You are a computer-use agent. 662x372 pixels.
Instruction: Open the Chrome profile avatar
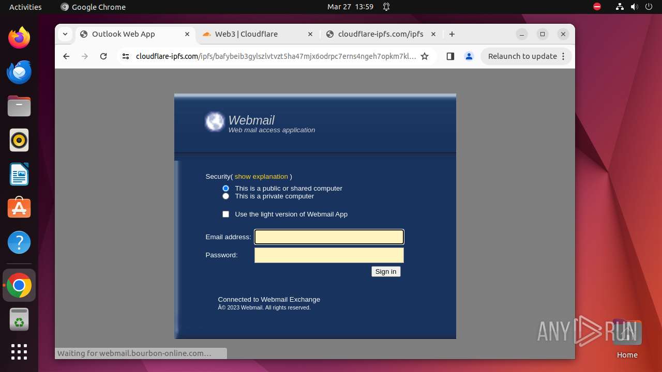469,56
